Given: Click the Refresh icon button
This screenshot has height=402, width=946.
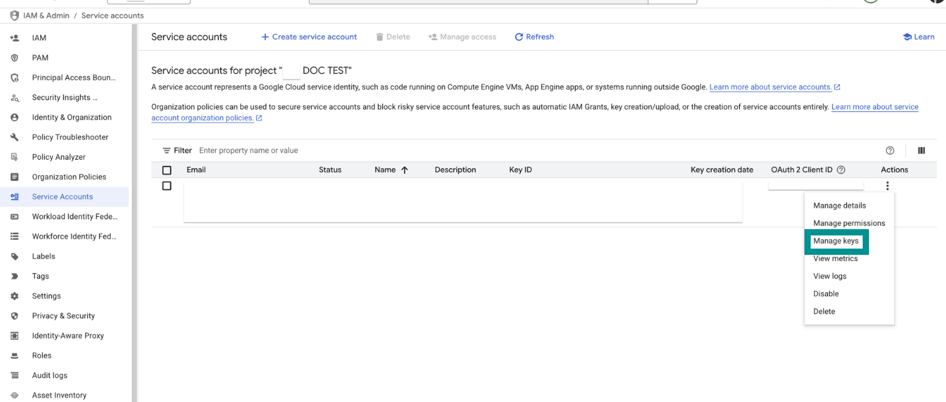Looking at the screenshot, I should point(519,37).
